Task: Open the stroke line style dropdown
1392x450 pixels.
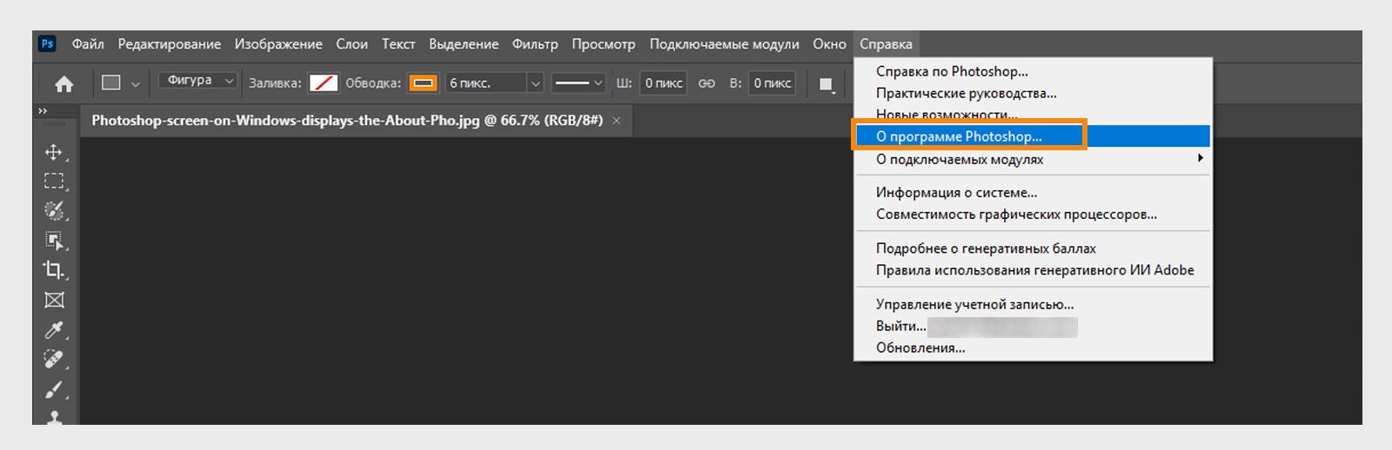Action: tap(579, 83)
